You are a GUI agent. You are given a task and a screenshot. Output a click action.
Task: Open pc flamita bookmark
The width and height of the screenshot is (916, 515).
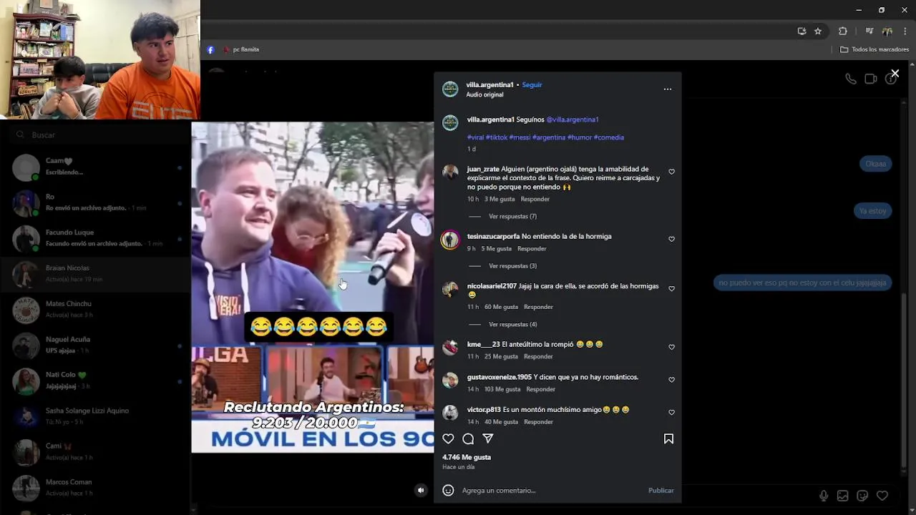click(x=241, y=49)
